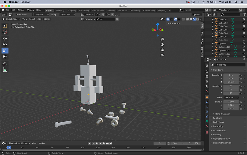
Task: Open the Edit menu
Action: [x=13, y=10]
